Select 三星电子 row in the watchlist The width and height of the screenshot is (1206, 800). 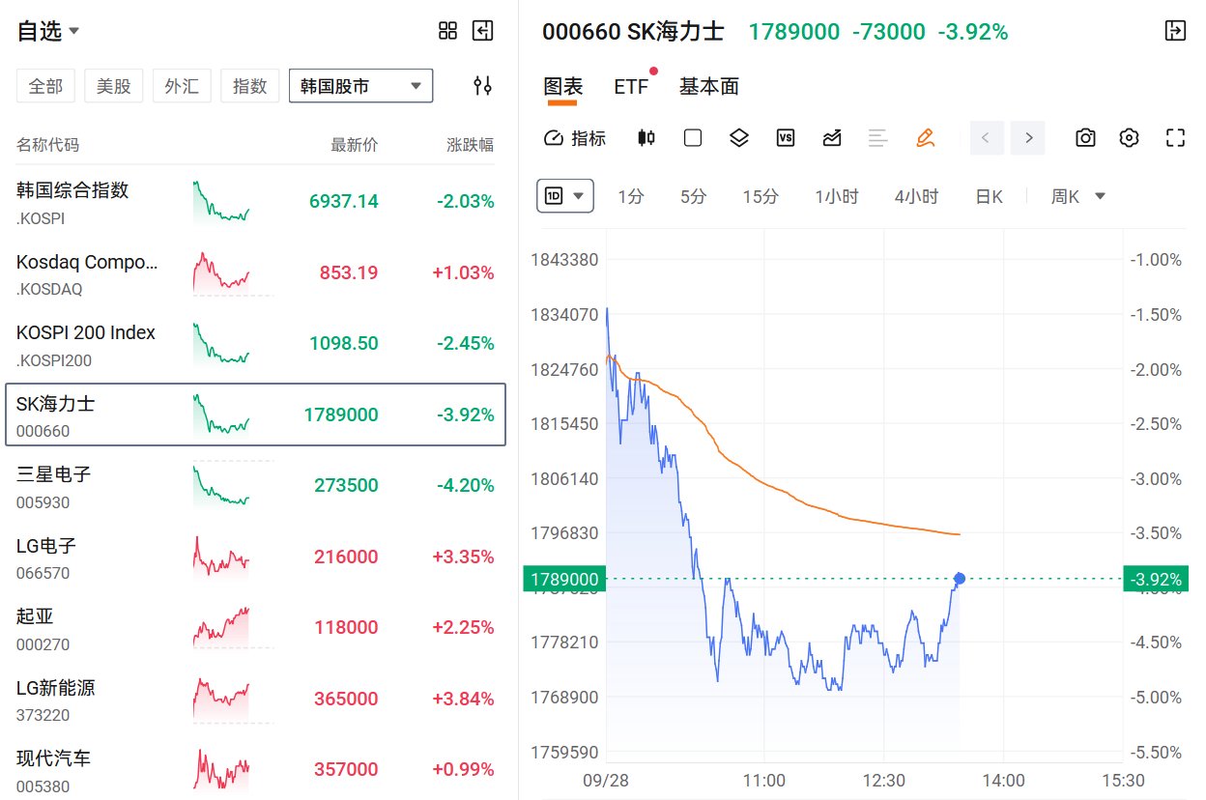point(255,485)
